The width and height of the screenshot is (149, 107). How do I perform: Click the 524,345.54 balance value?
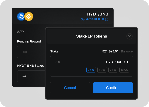[110, 51]
